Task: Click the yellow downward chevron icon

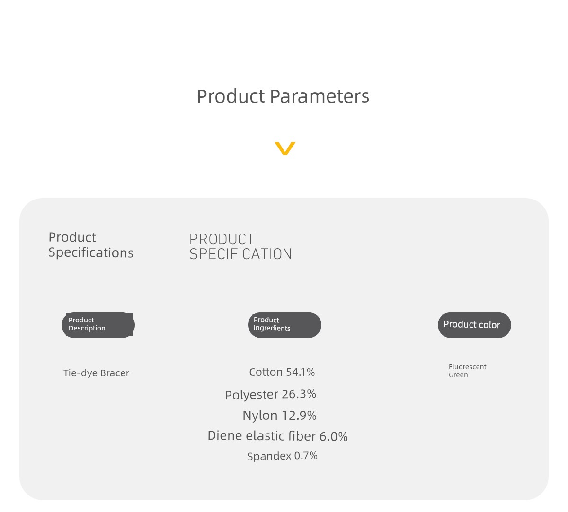Action: pos(285,148)
